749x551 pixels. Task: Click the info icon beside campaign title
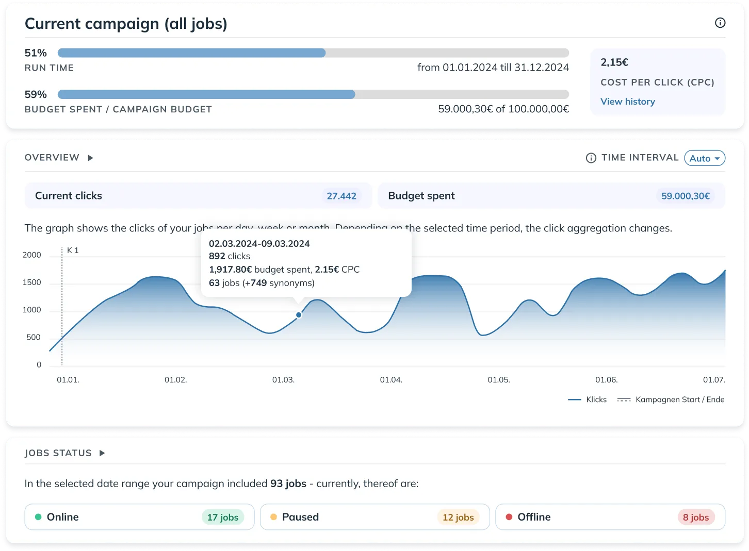click(720, 23)
